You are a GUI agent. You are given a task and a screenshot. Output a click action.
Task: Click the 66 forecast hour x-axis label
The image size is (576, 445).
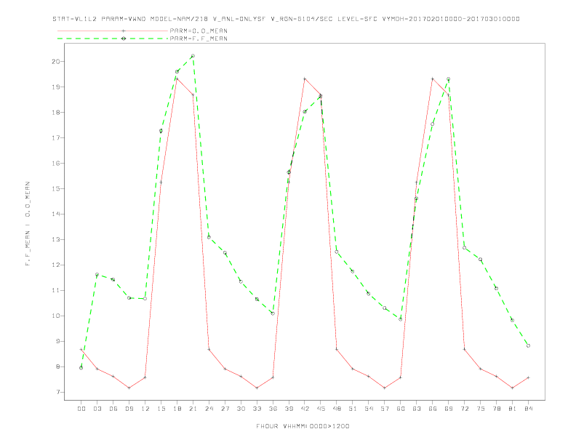tap(433, 409)
